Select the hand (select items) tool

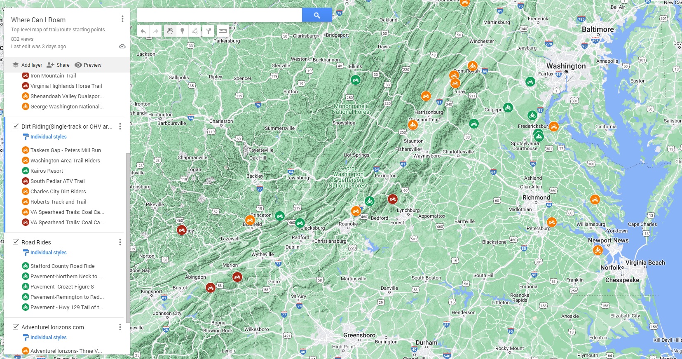click(170, 31)
